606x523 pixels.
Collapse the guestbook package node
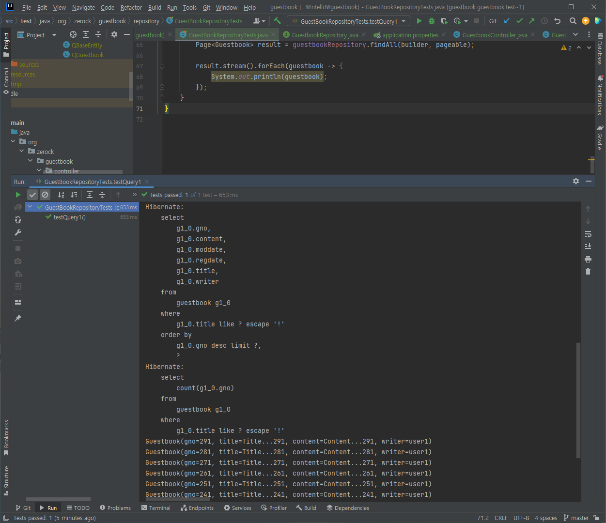(31, 161)
